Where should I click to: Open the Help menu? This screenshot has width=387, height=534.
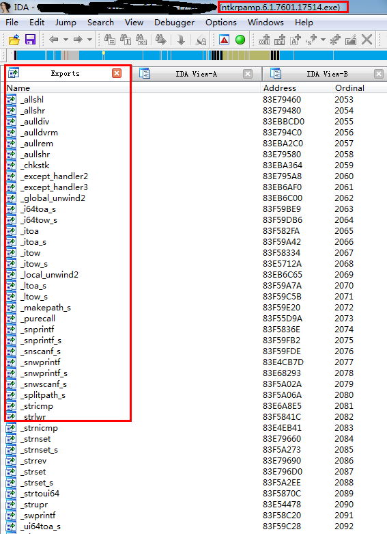click(304, 23)
